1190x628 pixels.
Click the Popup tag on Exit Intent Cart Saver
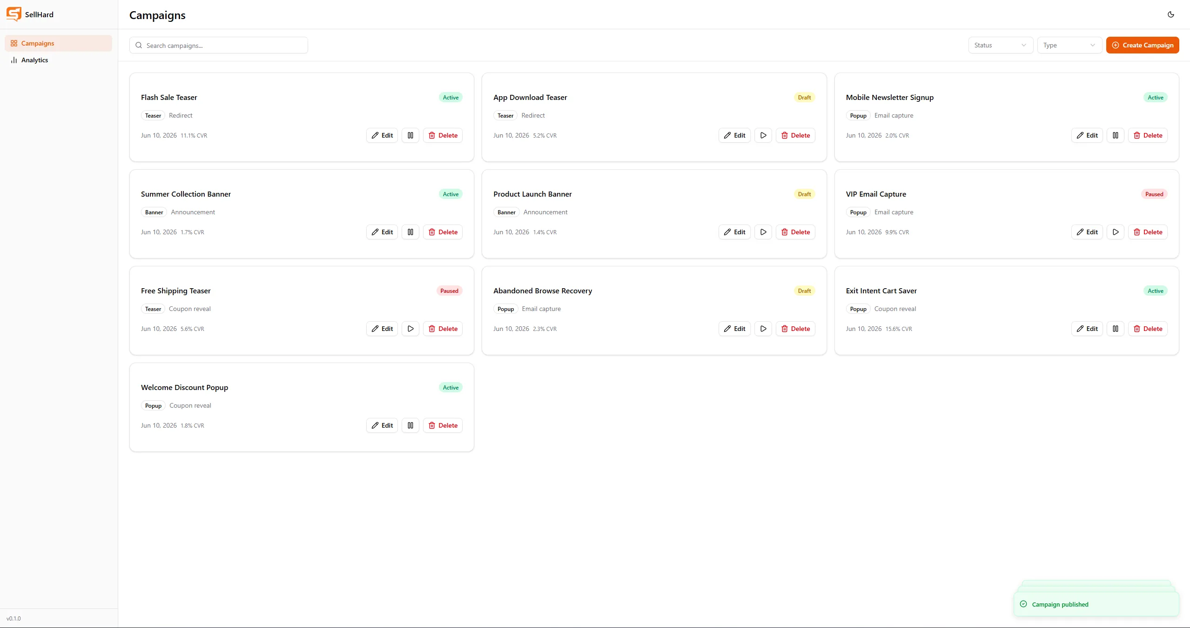[858, 309]
